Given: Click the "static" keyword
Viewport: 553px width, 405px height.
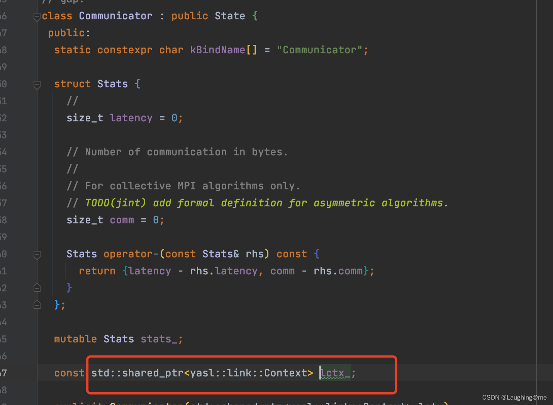Looking at the screenshot, I should [x=72, y=50].
